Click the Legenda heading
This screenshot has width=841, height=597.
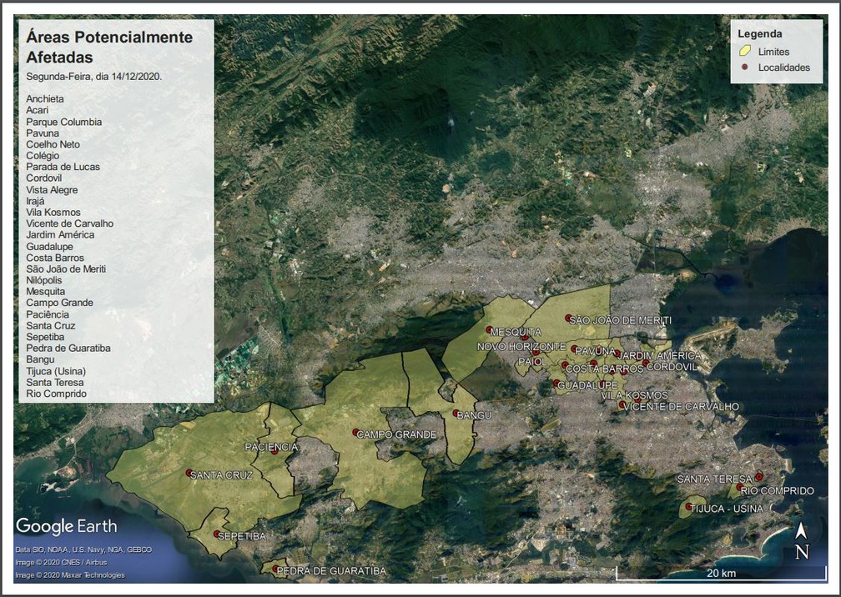coord(760,34)
